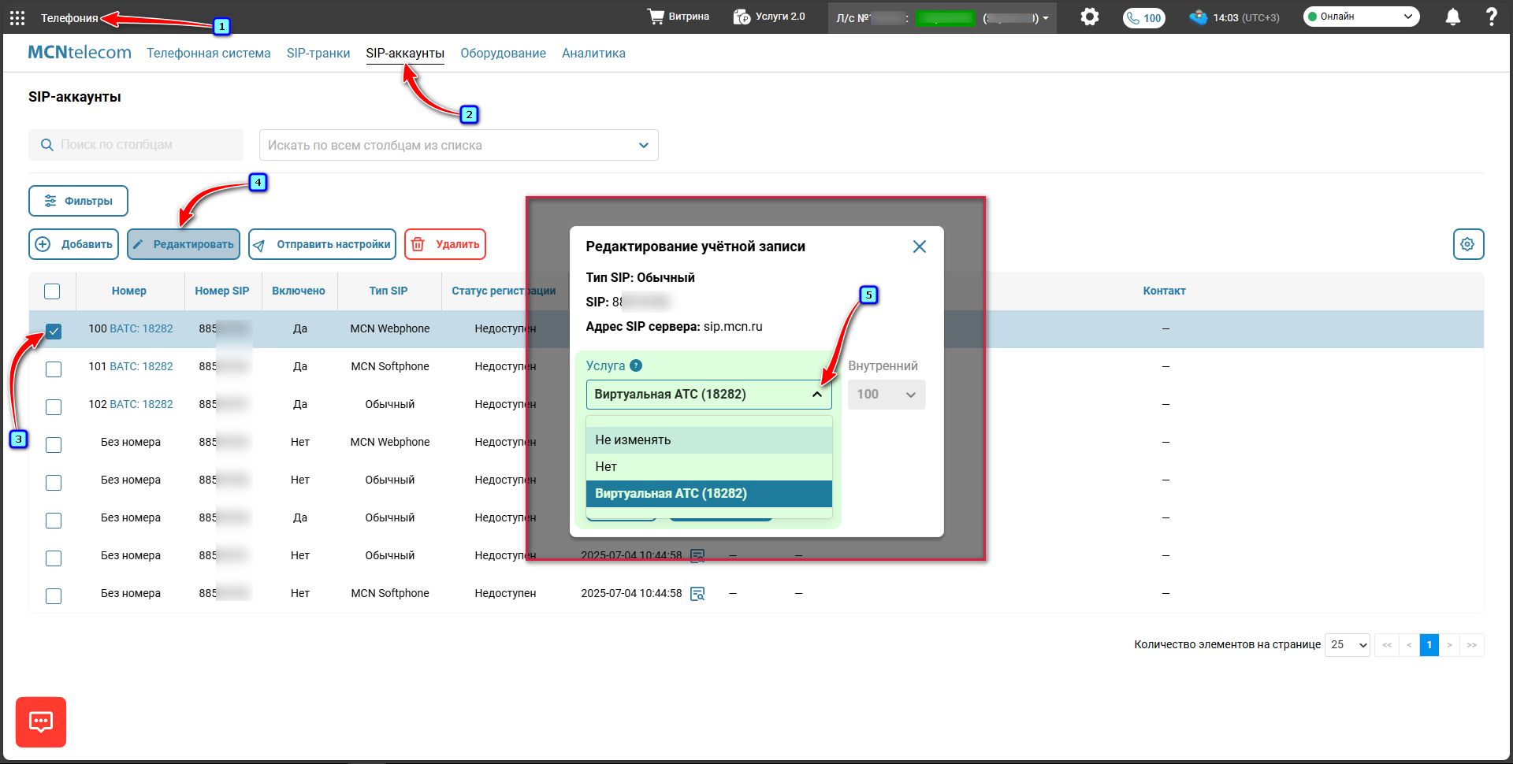Uncheck the row 100 ВАТС checkbox
Screen dimensions: 1513x764
54,331
